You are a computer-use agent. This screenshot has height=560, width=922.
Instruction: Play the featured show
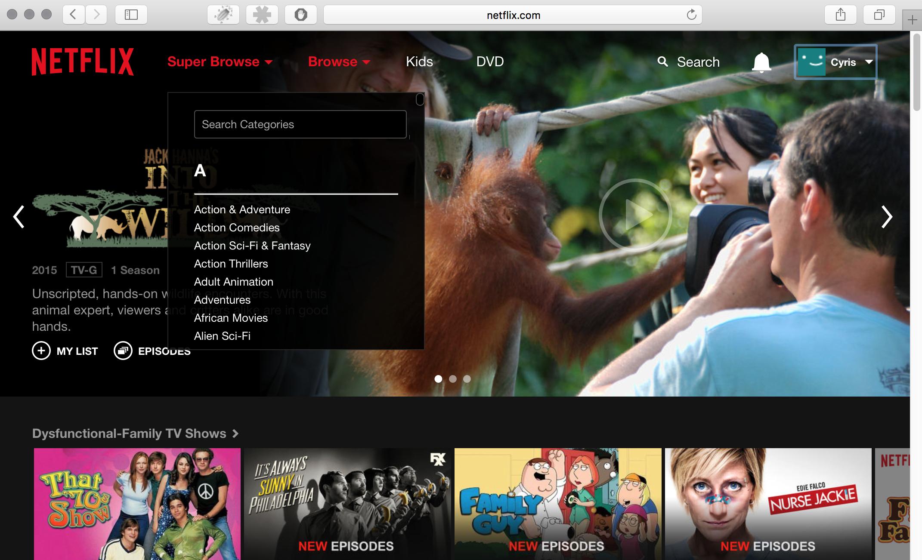[x=635, y=215]
